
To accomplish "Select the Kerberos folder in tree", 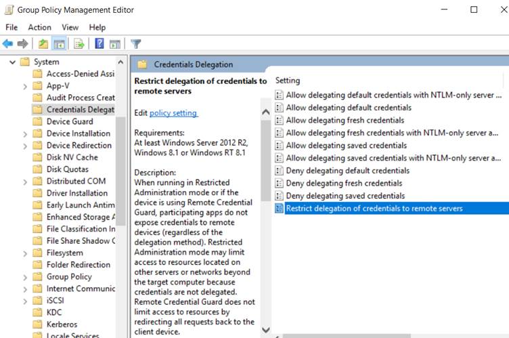I will pyautogui.click(x=62, y=324).
